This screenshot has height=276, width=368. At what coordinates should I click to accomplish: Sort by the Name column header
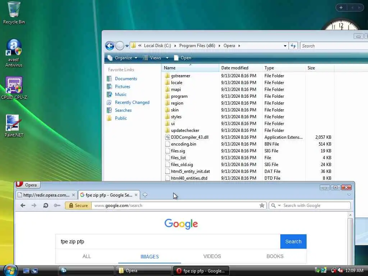[190, 68]
